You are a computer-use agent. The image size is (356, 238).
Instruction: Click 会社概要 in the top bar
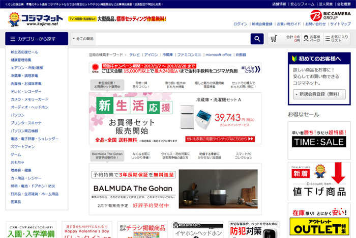click(x=344, y=4)
